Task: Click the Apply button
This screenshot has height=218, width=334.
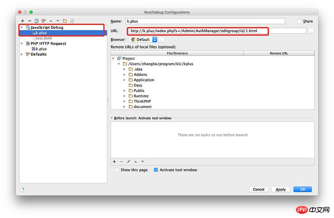Action: (281, 189)
